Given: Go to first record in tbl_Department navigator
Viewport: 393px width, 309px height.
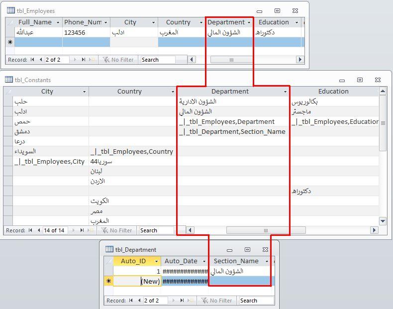Looking at the screenshot, I should (131, 301).
